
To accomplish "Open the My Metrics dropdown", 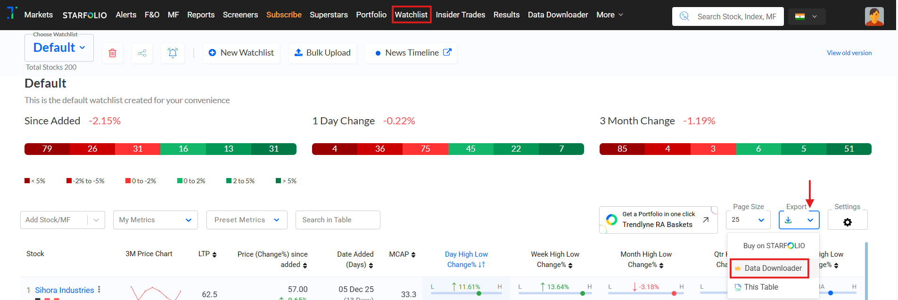I will pos(156,220).
